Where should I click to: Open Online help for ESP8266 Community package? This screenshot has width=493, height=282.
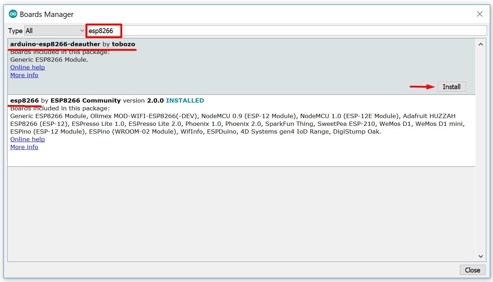28,139
